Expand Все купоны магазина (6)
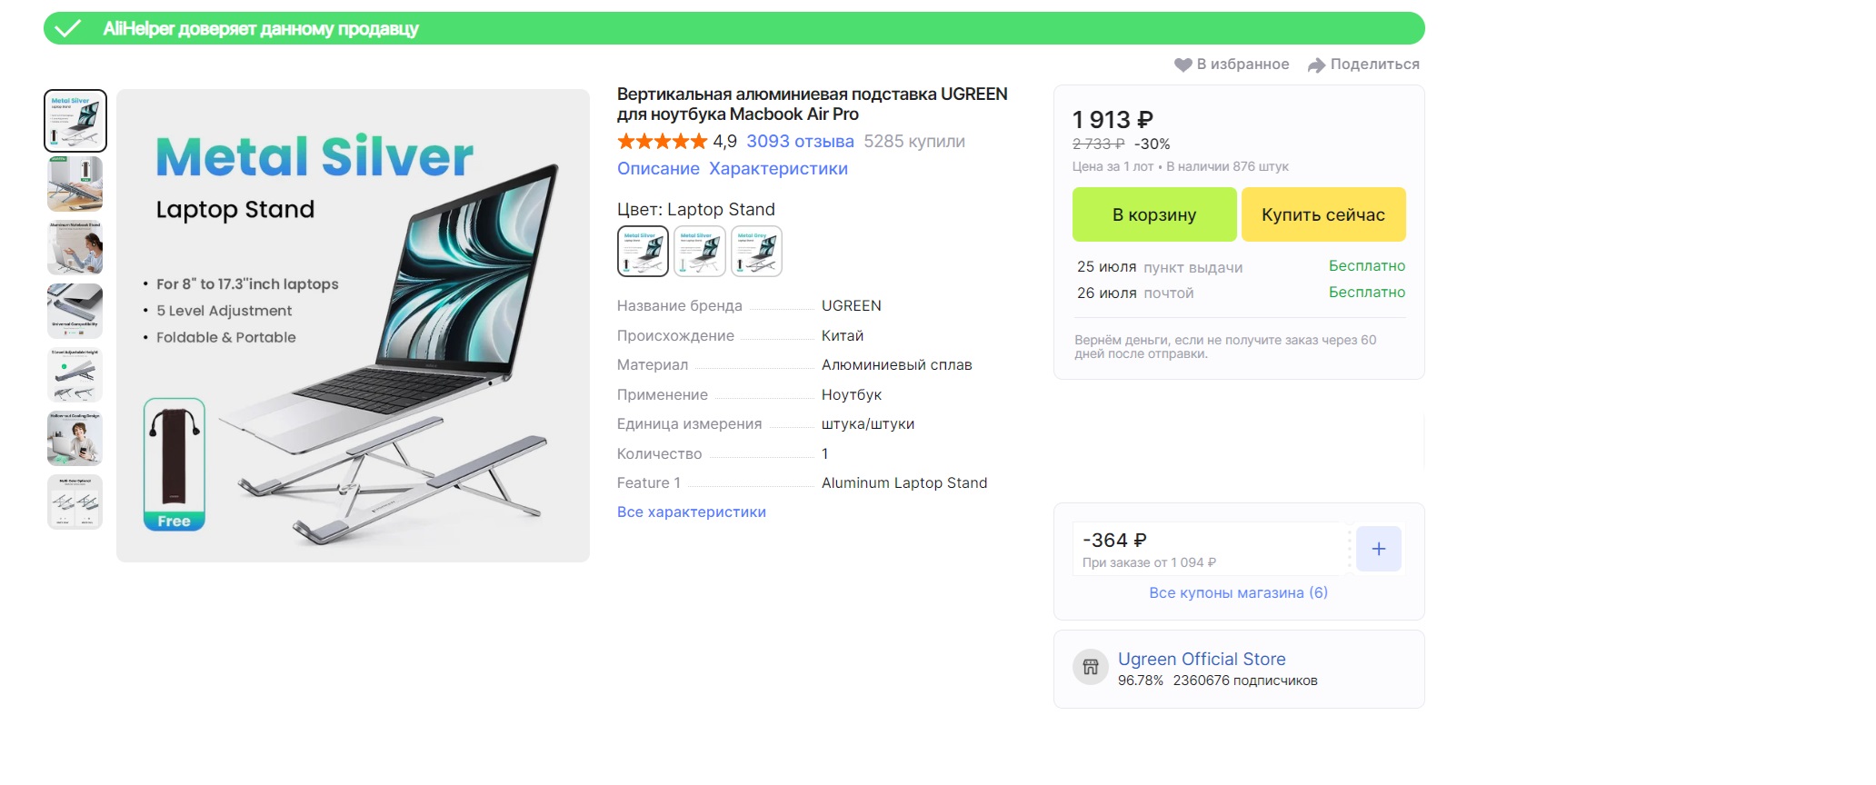The height and width of the screenshot is (785, 1876). click(x=1238, y=593)
